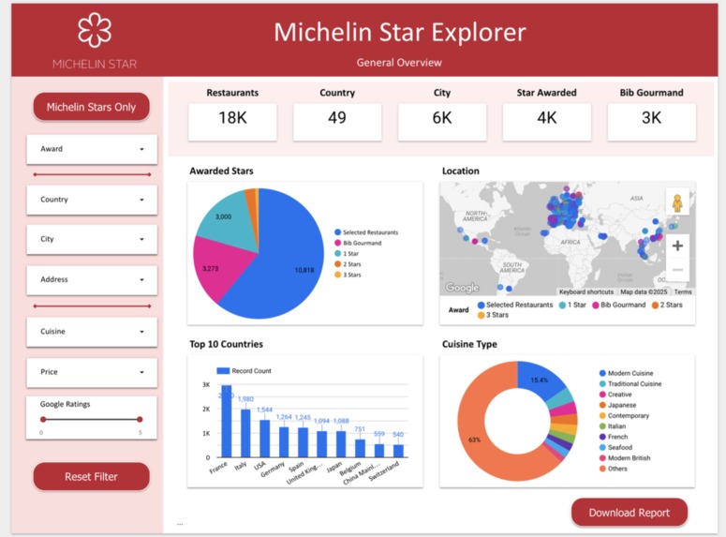Open the Country filter dropdown

point(92,200)
